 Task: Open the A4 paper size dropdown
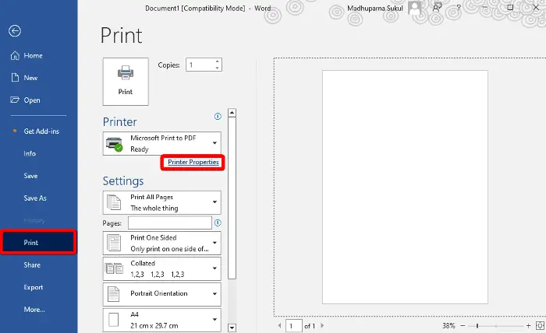[x=162, y=320]
